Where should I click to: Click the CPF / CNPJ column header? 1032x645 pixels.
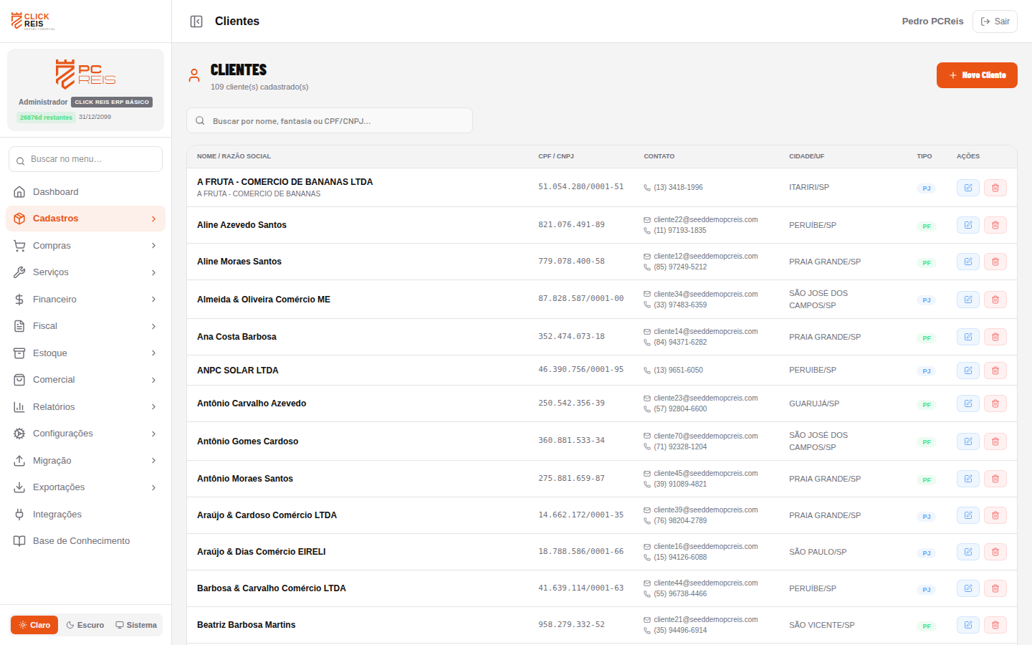556,156
